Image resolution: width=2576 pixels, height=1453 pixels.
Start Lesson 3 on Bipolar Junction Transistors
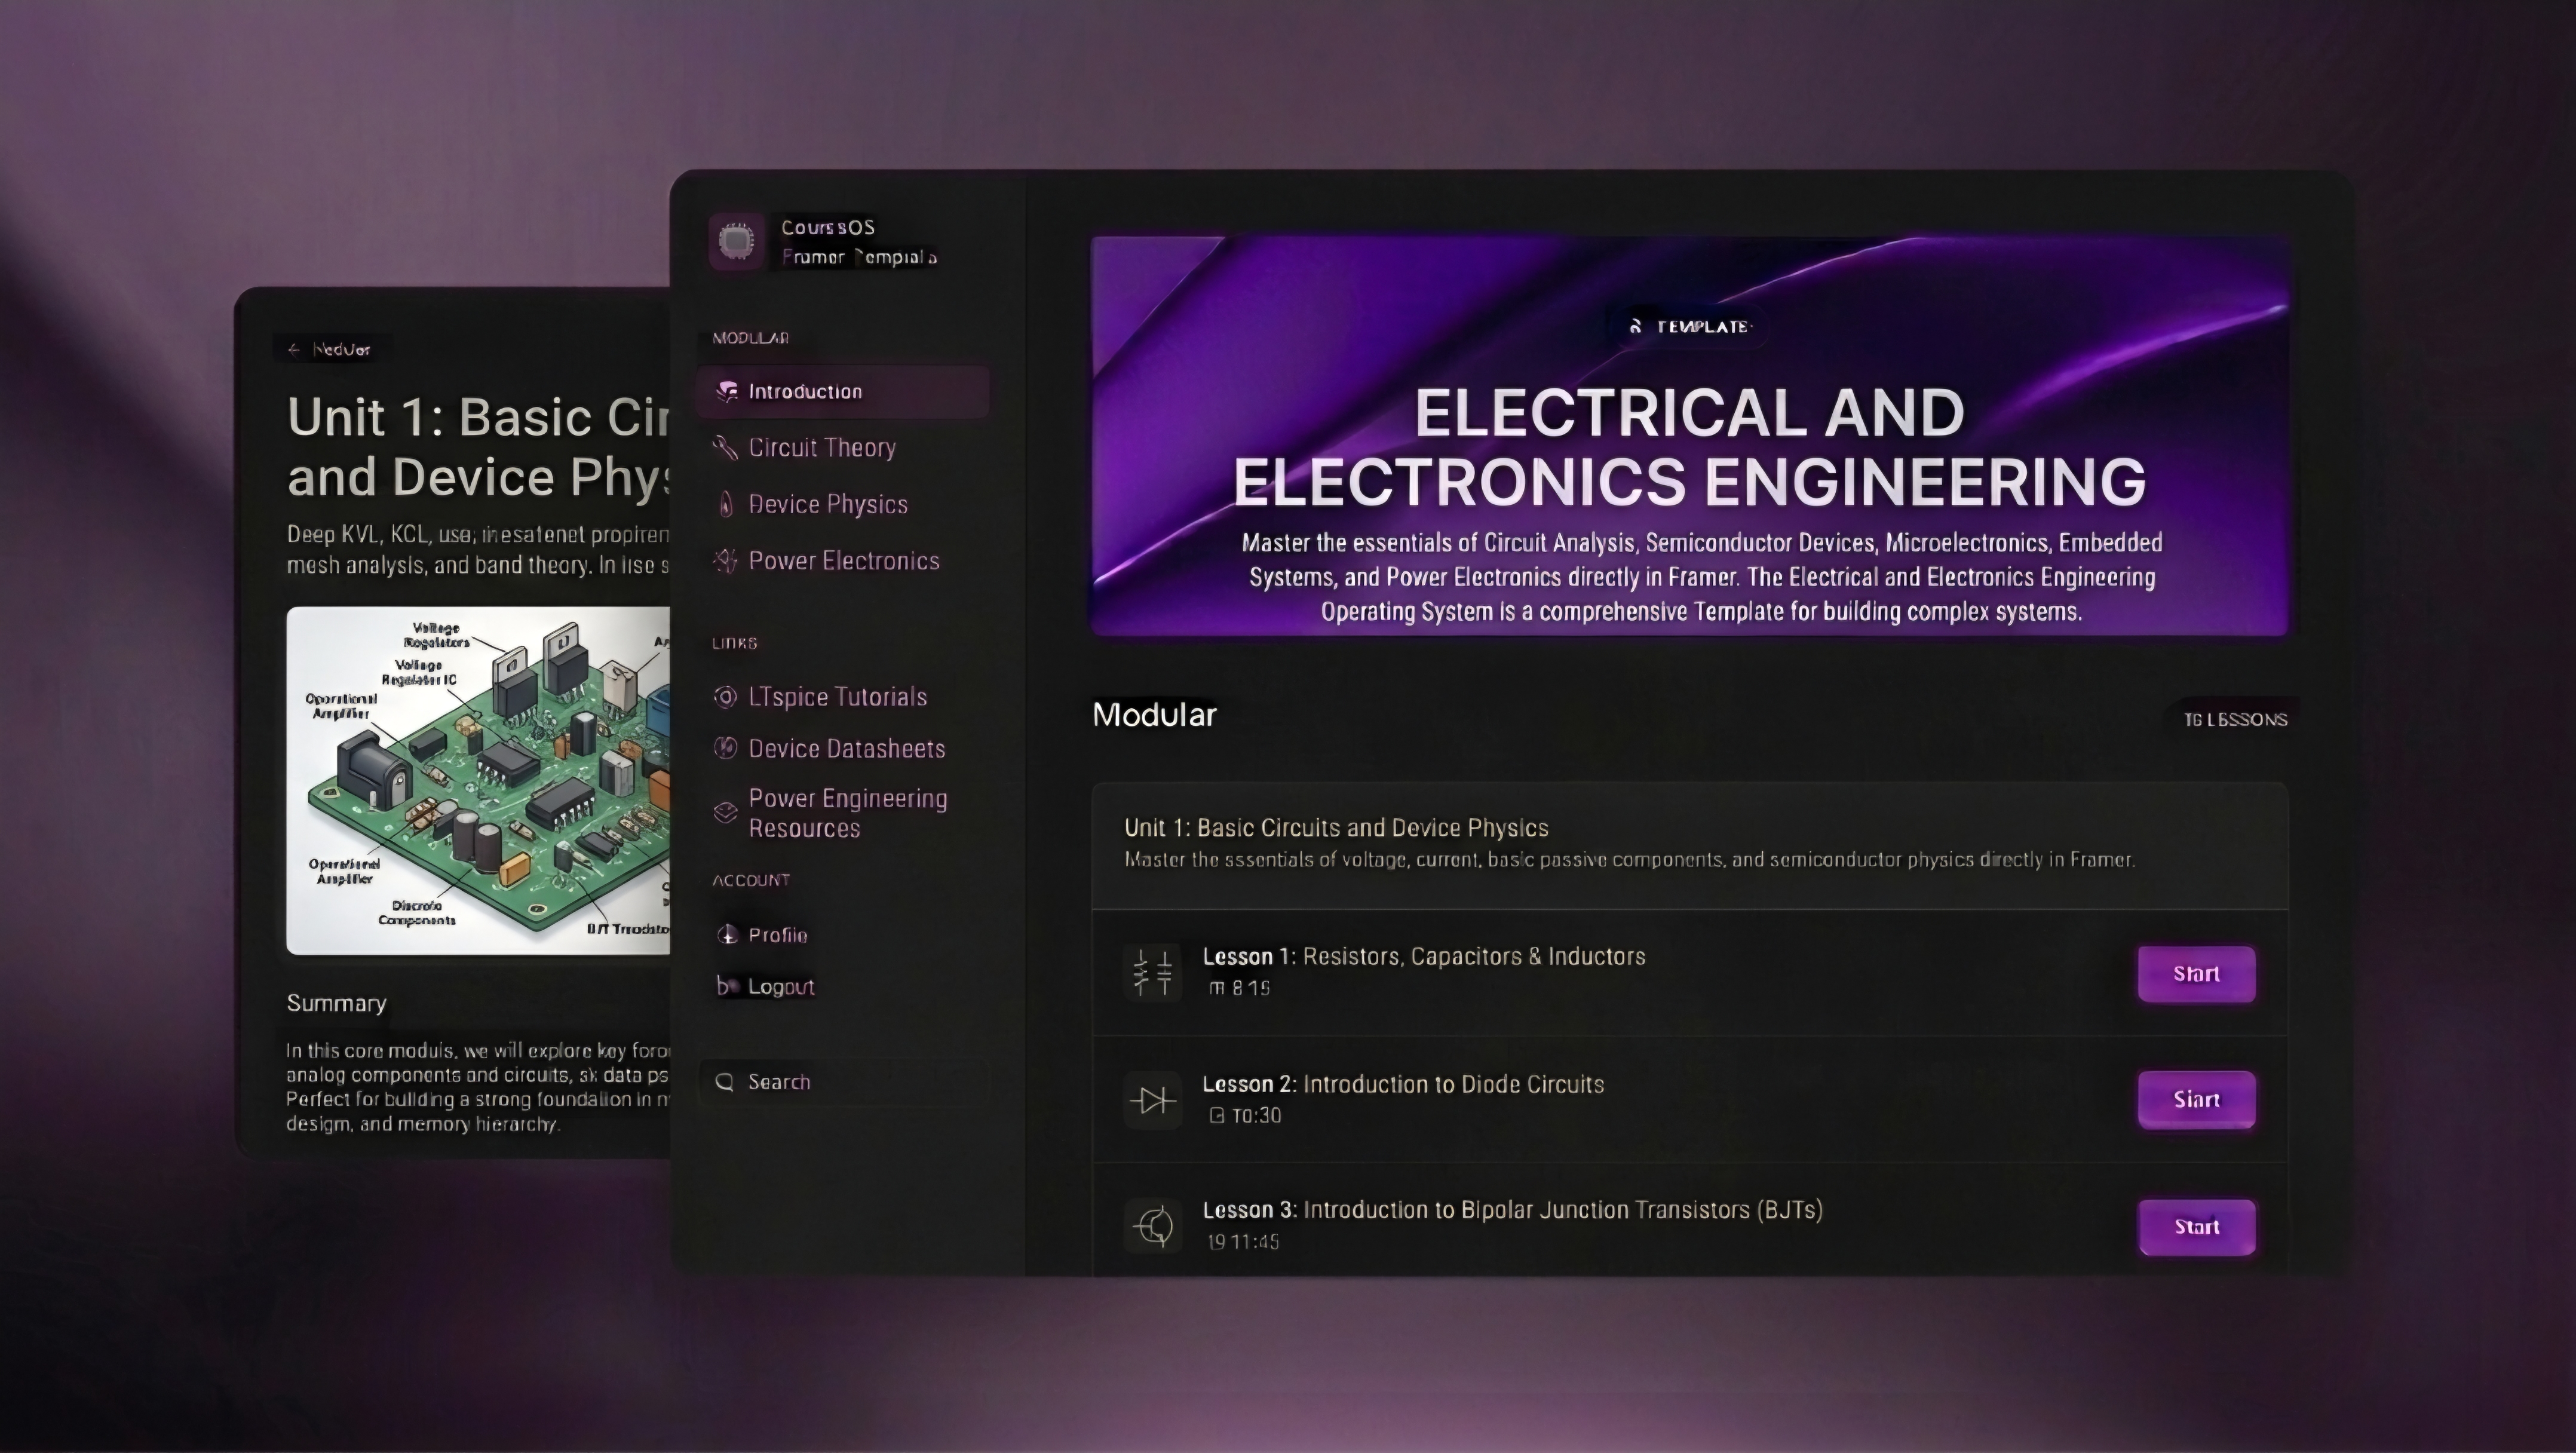(2196, 1227)
